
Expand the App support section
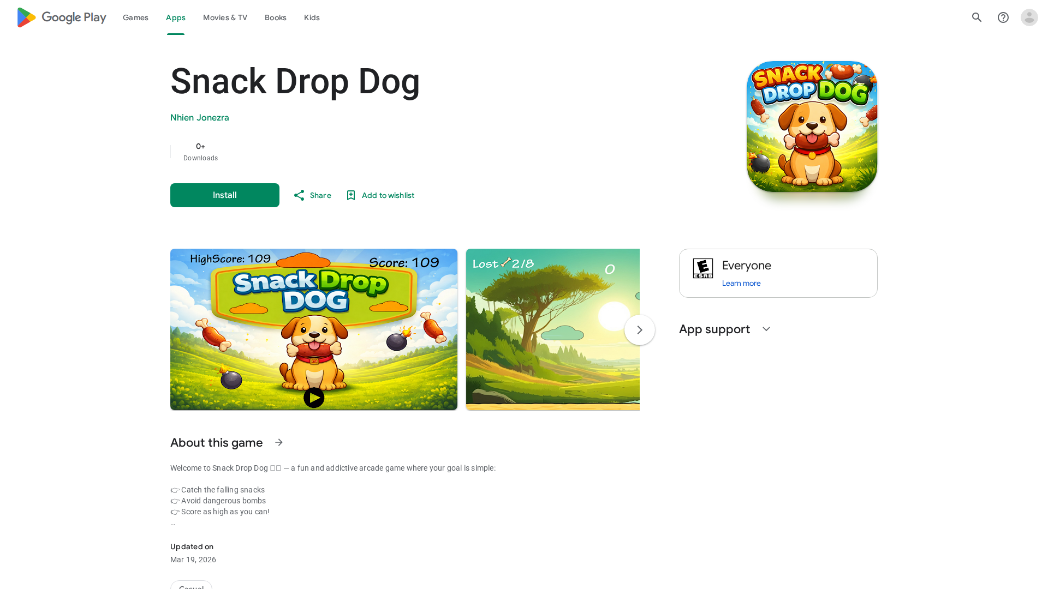(x=766, y=329)
